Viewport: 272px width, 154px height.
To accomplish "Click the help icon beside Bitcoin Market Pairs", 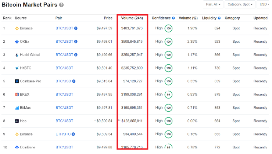I will (61, 5).
